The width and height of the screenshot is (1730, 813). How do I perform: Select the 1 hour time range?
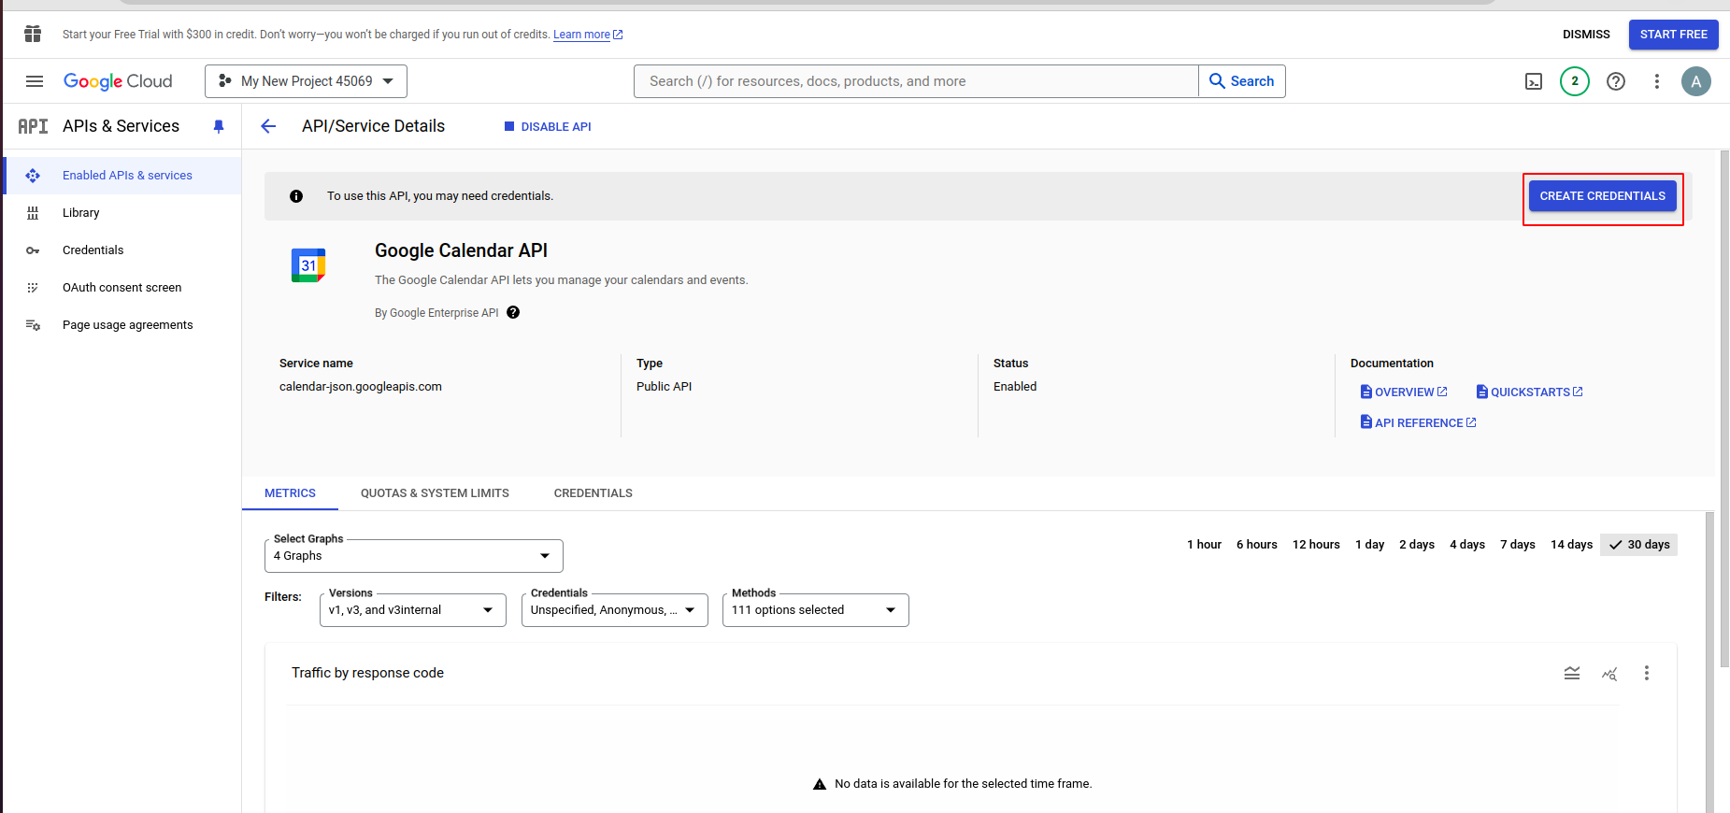(1204, 545)
